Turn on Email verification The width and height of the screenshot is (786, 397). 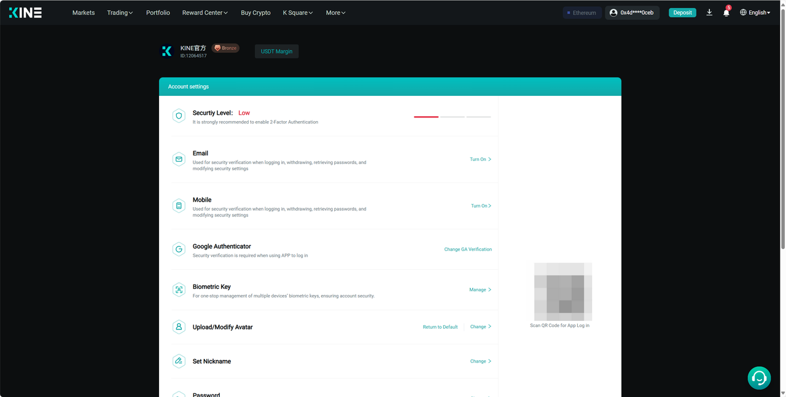click(x=480, y=159)
